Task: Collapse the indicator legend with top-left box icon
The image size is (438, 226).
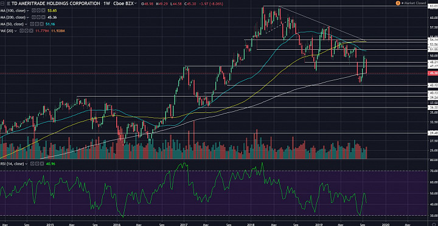Action: [2, 4]
